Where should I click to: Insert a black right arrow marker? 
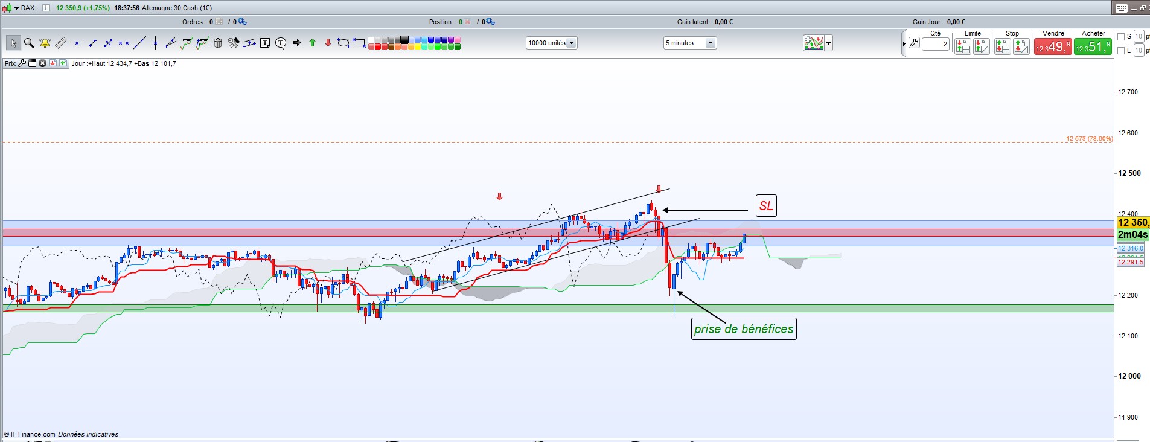click(296, 43)
